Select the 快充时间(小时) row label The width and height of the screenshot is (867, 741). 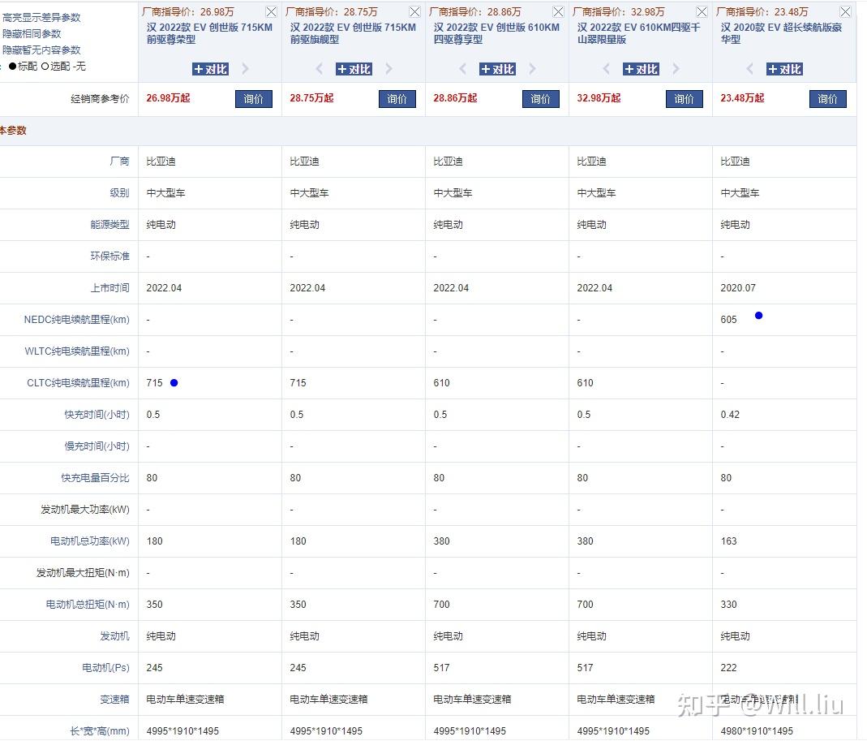pyautogui.click(x=97, y=415)
